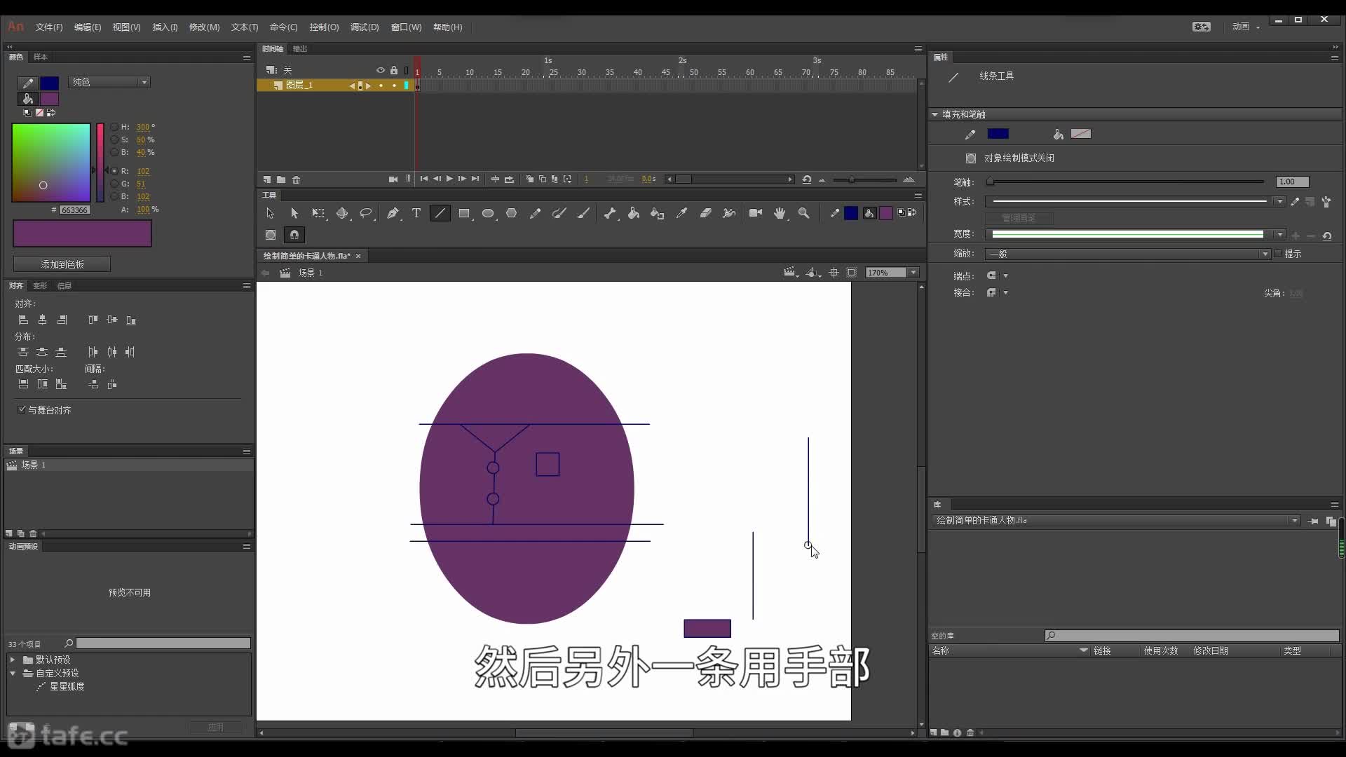Select the Bone tool
The width and height of the screenshot is (1346, 757).
(x=610, y=213)
